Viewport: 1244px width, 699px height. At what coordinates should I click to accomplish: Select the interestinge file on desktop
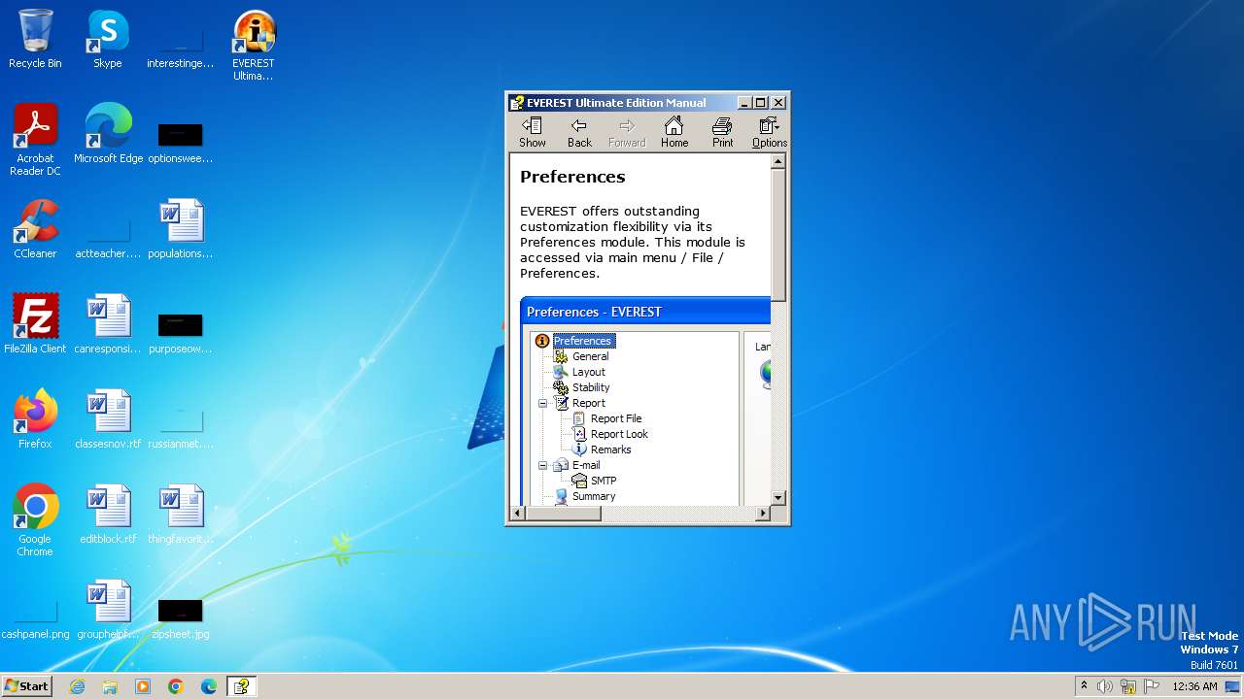[181, 49]
